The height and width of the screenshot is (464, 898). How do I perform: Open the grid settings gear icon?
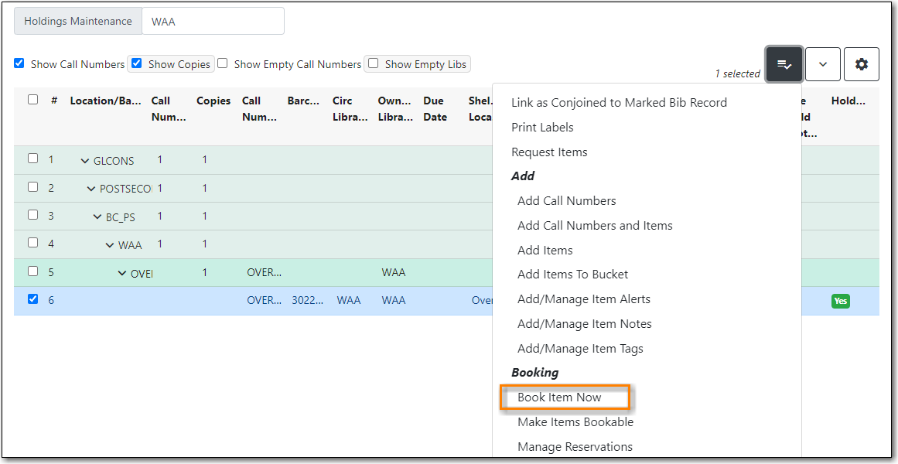[x=861, y=64]
